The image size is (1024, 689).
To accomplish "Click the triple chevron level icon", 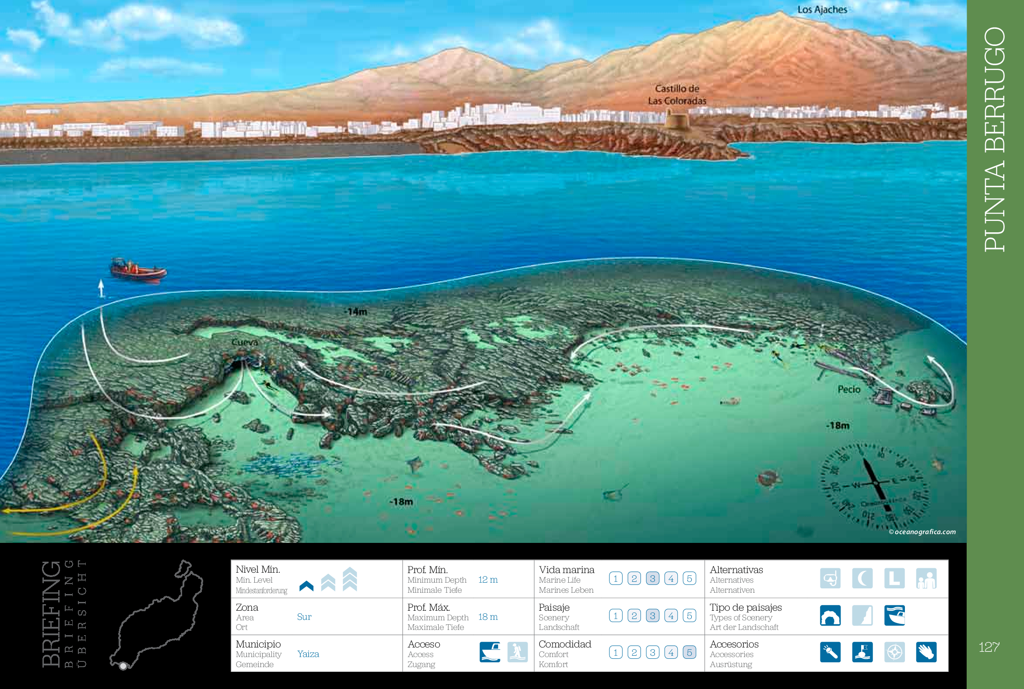I will coord(349,579).
